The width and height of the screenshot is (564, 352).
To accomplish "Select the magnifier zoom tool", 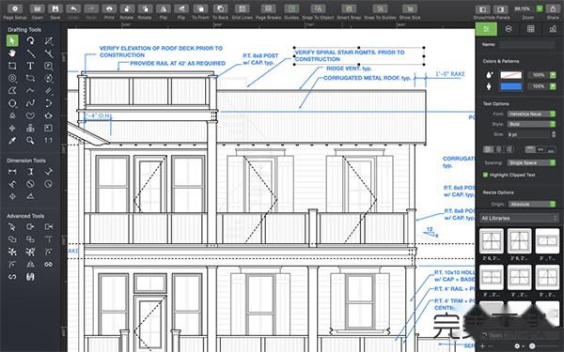I will [30, 141].
